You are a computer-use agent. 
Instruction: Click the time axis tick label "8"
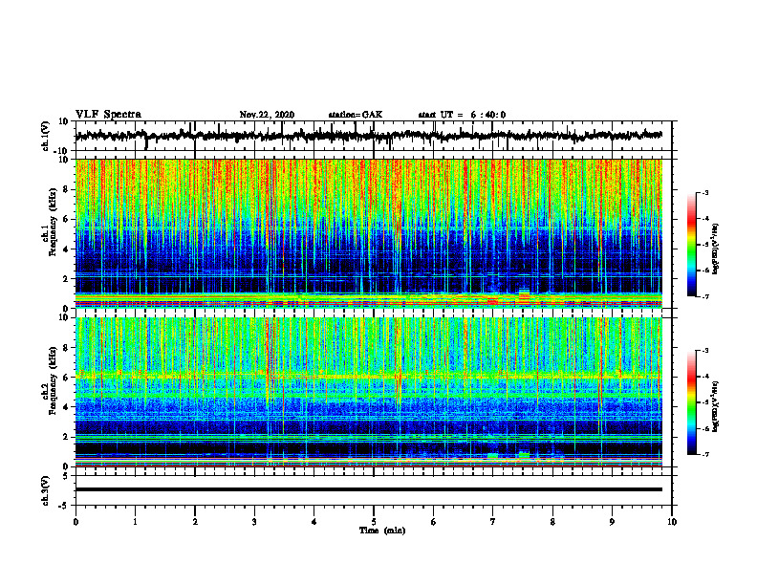coord(552,522)
